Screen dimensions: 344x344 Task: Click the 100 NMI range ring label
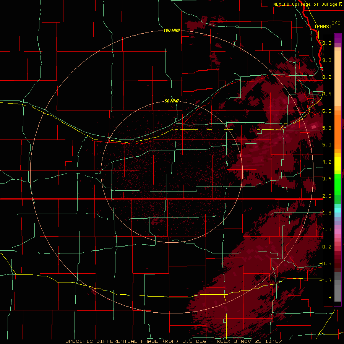[x=172, y=30]
